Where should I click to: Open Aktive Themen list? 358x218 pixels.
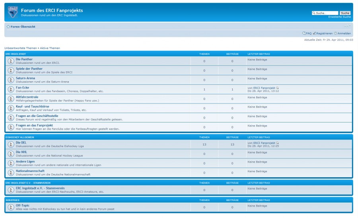50,48
